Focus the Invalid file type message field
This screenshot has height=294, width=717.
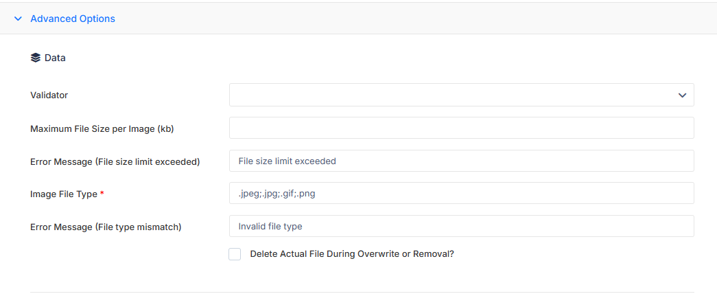click(x=461, y=226)
